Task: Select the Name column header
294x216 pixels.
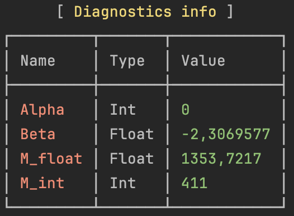Action: 38,61
